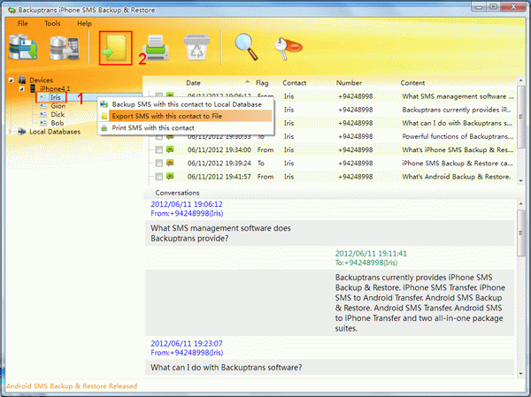Click the Print messages toolbar icon
This screenshot has width=531, height=397.
coord(156,48)
